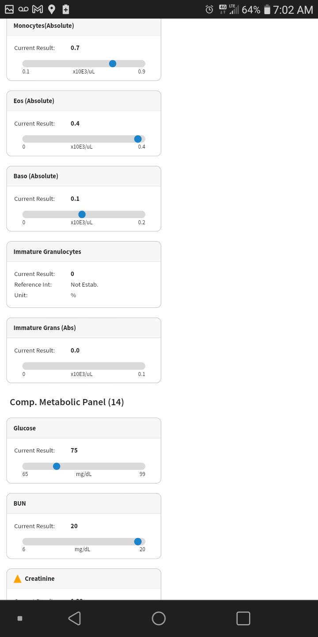Tap the battery saver plus icon
Image resolution: width=318 pixels, height=637 pixels.
[66, 9]
